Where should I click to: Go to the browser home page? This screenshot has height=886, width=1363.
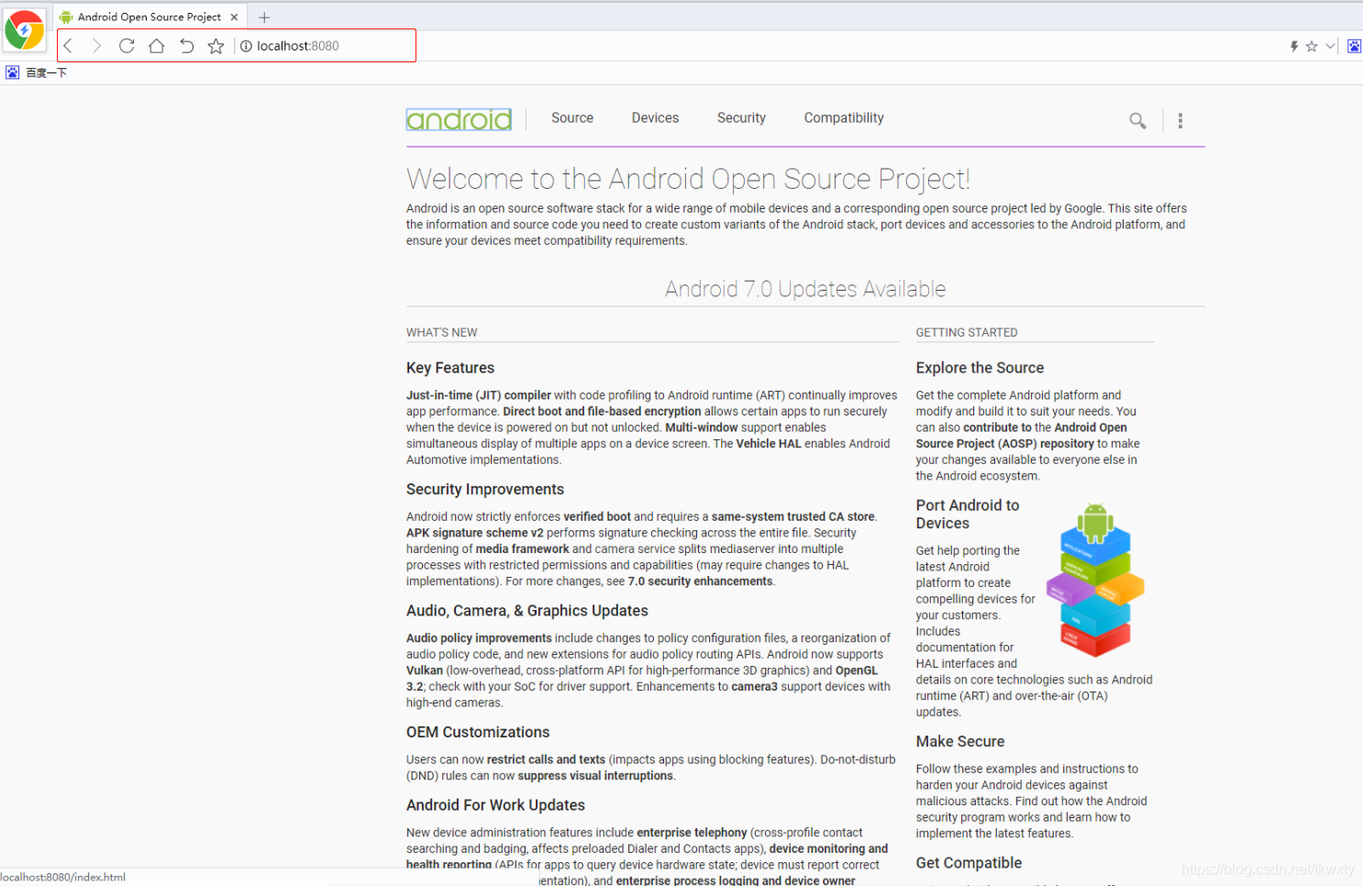point(157,46)
